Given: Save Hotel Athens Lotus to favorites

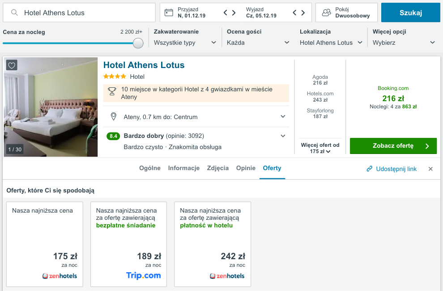Looking at the screenshot, I should (x=12, y=65).
